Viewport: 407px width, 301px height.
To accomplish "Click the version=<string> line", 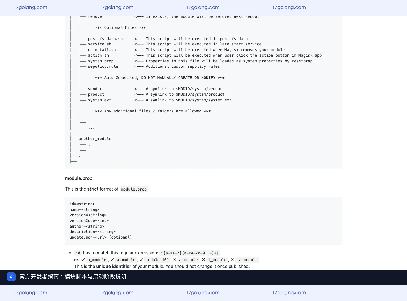I will (88, 215).
